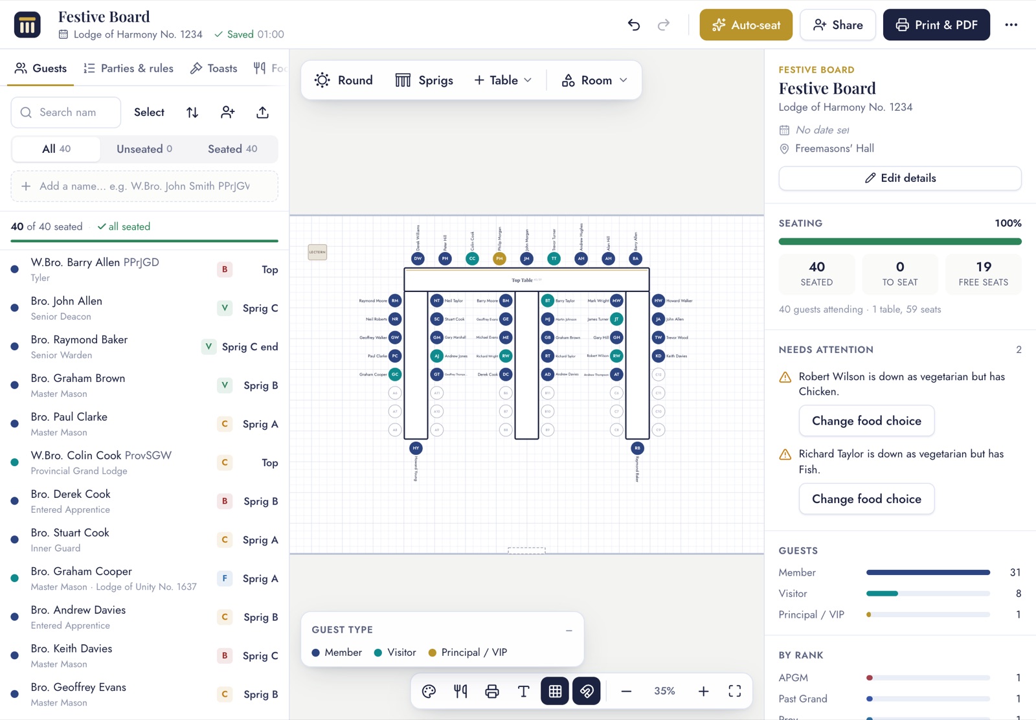Viewport: 1036px width, 720px height.
Task: Click the seating progress bar
Action: 900,242
